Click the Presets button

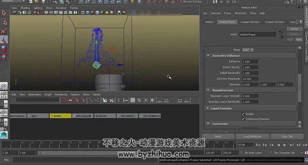point(294,34)
